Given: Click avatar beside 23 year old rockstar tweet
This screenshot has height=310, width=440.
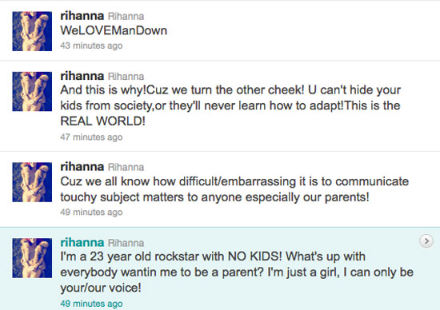Looking at the screenshot, I should click(32, 258).
